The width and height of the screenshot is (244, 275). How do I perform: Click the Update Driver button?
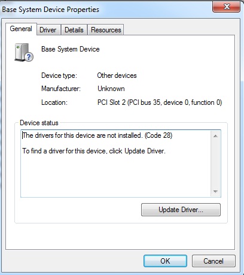pos(181,210)
